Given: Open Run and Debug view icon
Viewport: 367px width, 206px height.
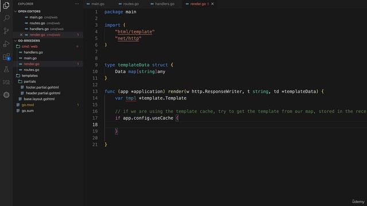Looking at the screenshot, I should coord(6,43).
